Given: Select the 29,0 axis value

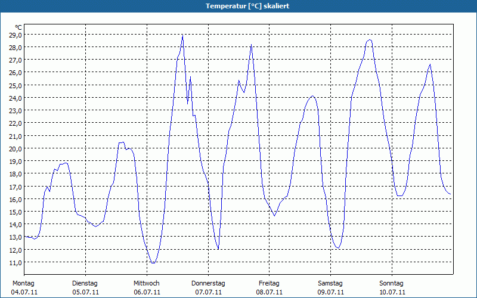Looking at the screenshot, I should [16, 35].
